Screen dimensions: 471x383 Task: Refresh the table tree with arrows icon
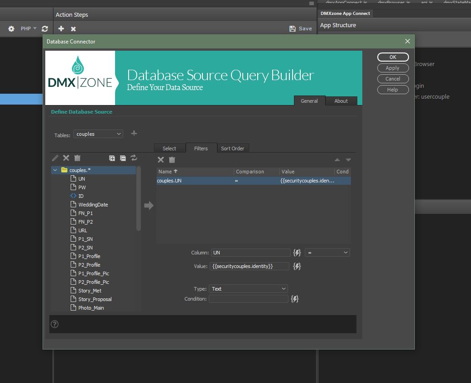coord(134,158)
